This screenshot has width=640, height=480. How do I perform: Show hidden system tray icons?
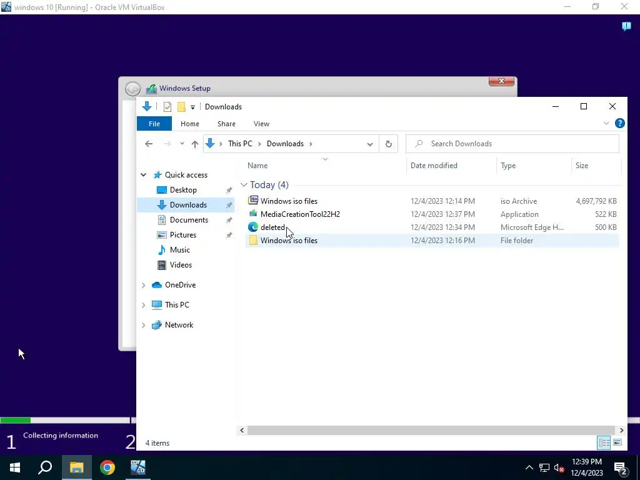[x=529, y=467]
